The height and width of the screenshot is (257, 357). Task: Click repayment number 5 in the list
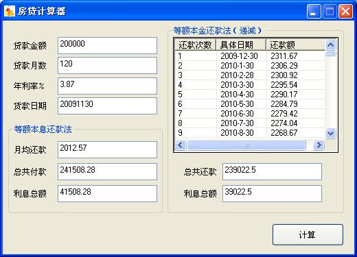click(x=180, y=95)
